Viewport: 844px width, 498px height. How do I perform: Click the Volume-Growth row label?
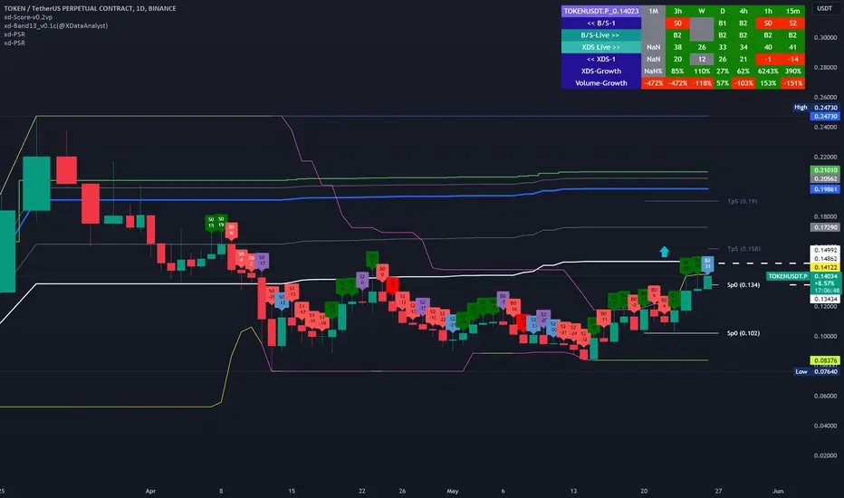coord(601,83)
